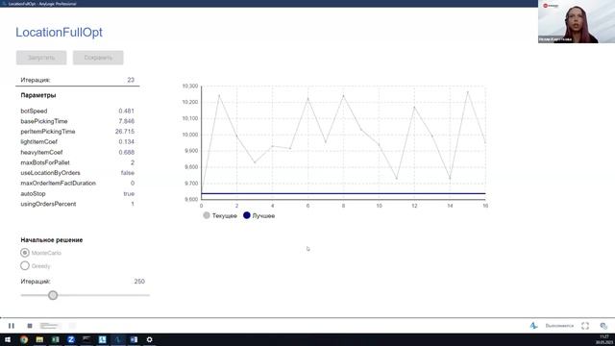The image size is (615, 346).
Task: Click the basePickingTime value 7.846
Action: point(126,121)
